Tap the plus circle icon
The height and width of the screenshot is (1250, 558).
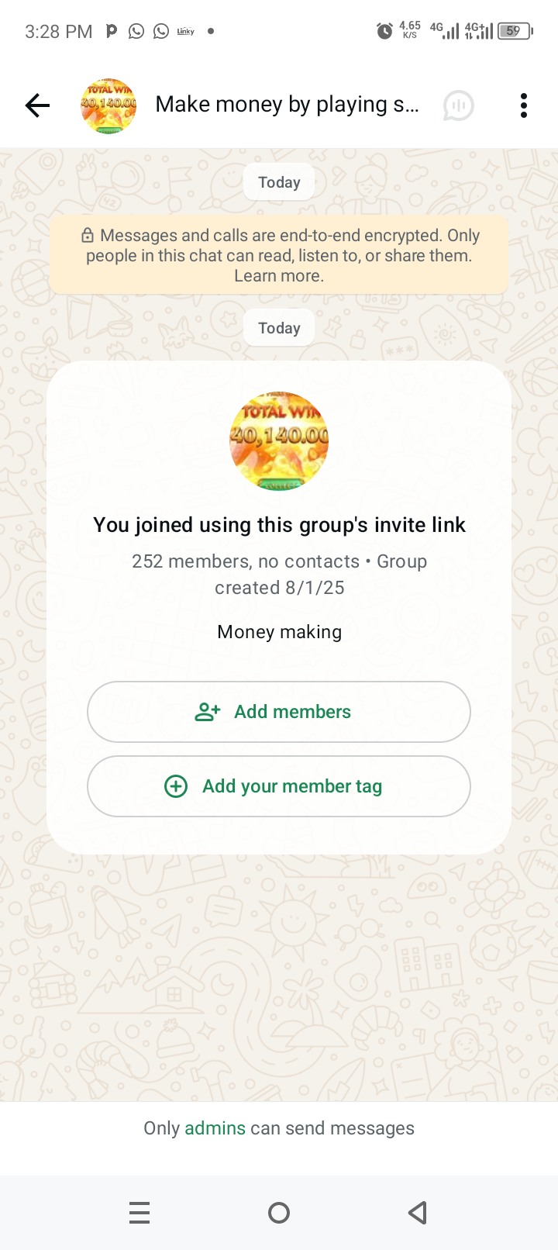click(x=176, y=786)
